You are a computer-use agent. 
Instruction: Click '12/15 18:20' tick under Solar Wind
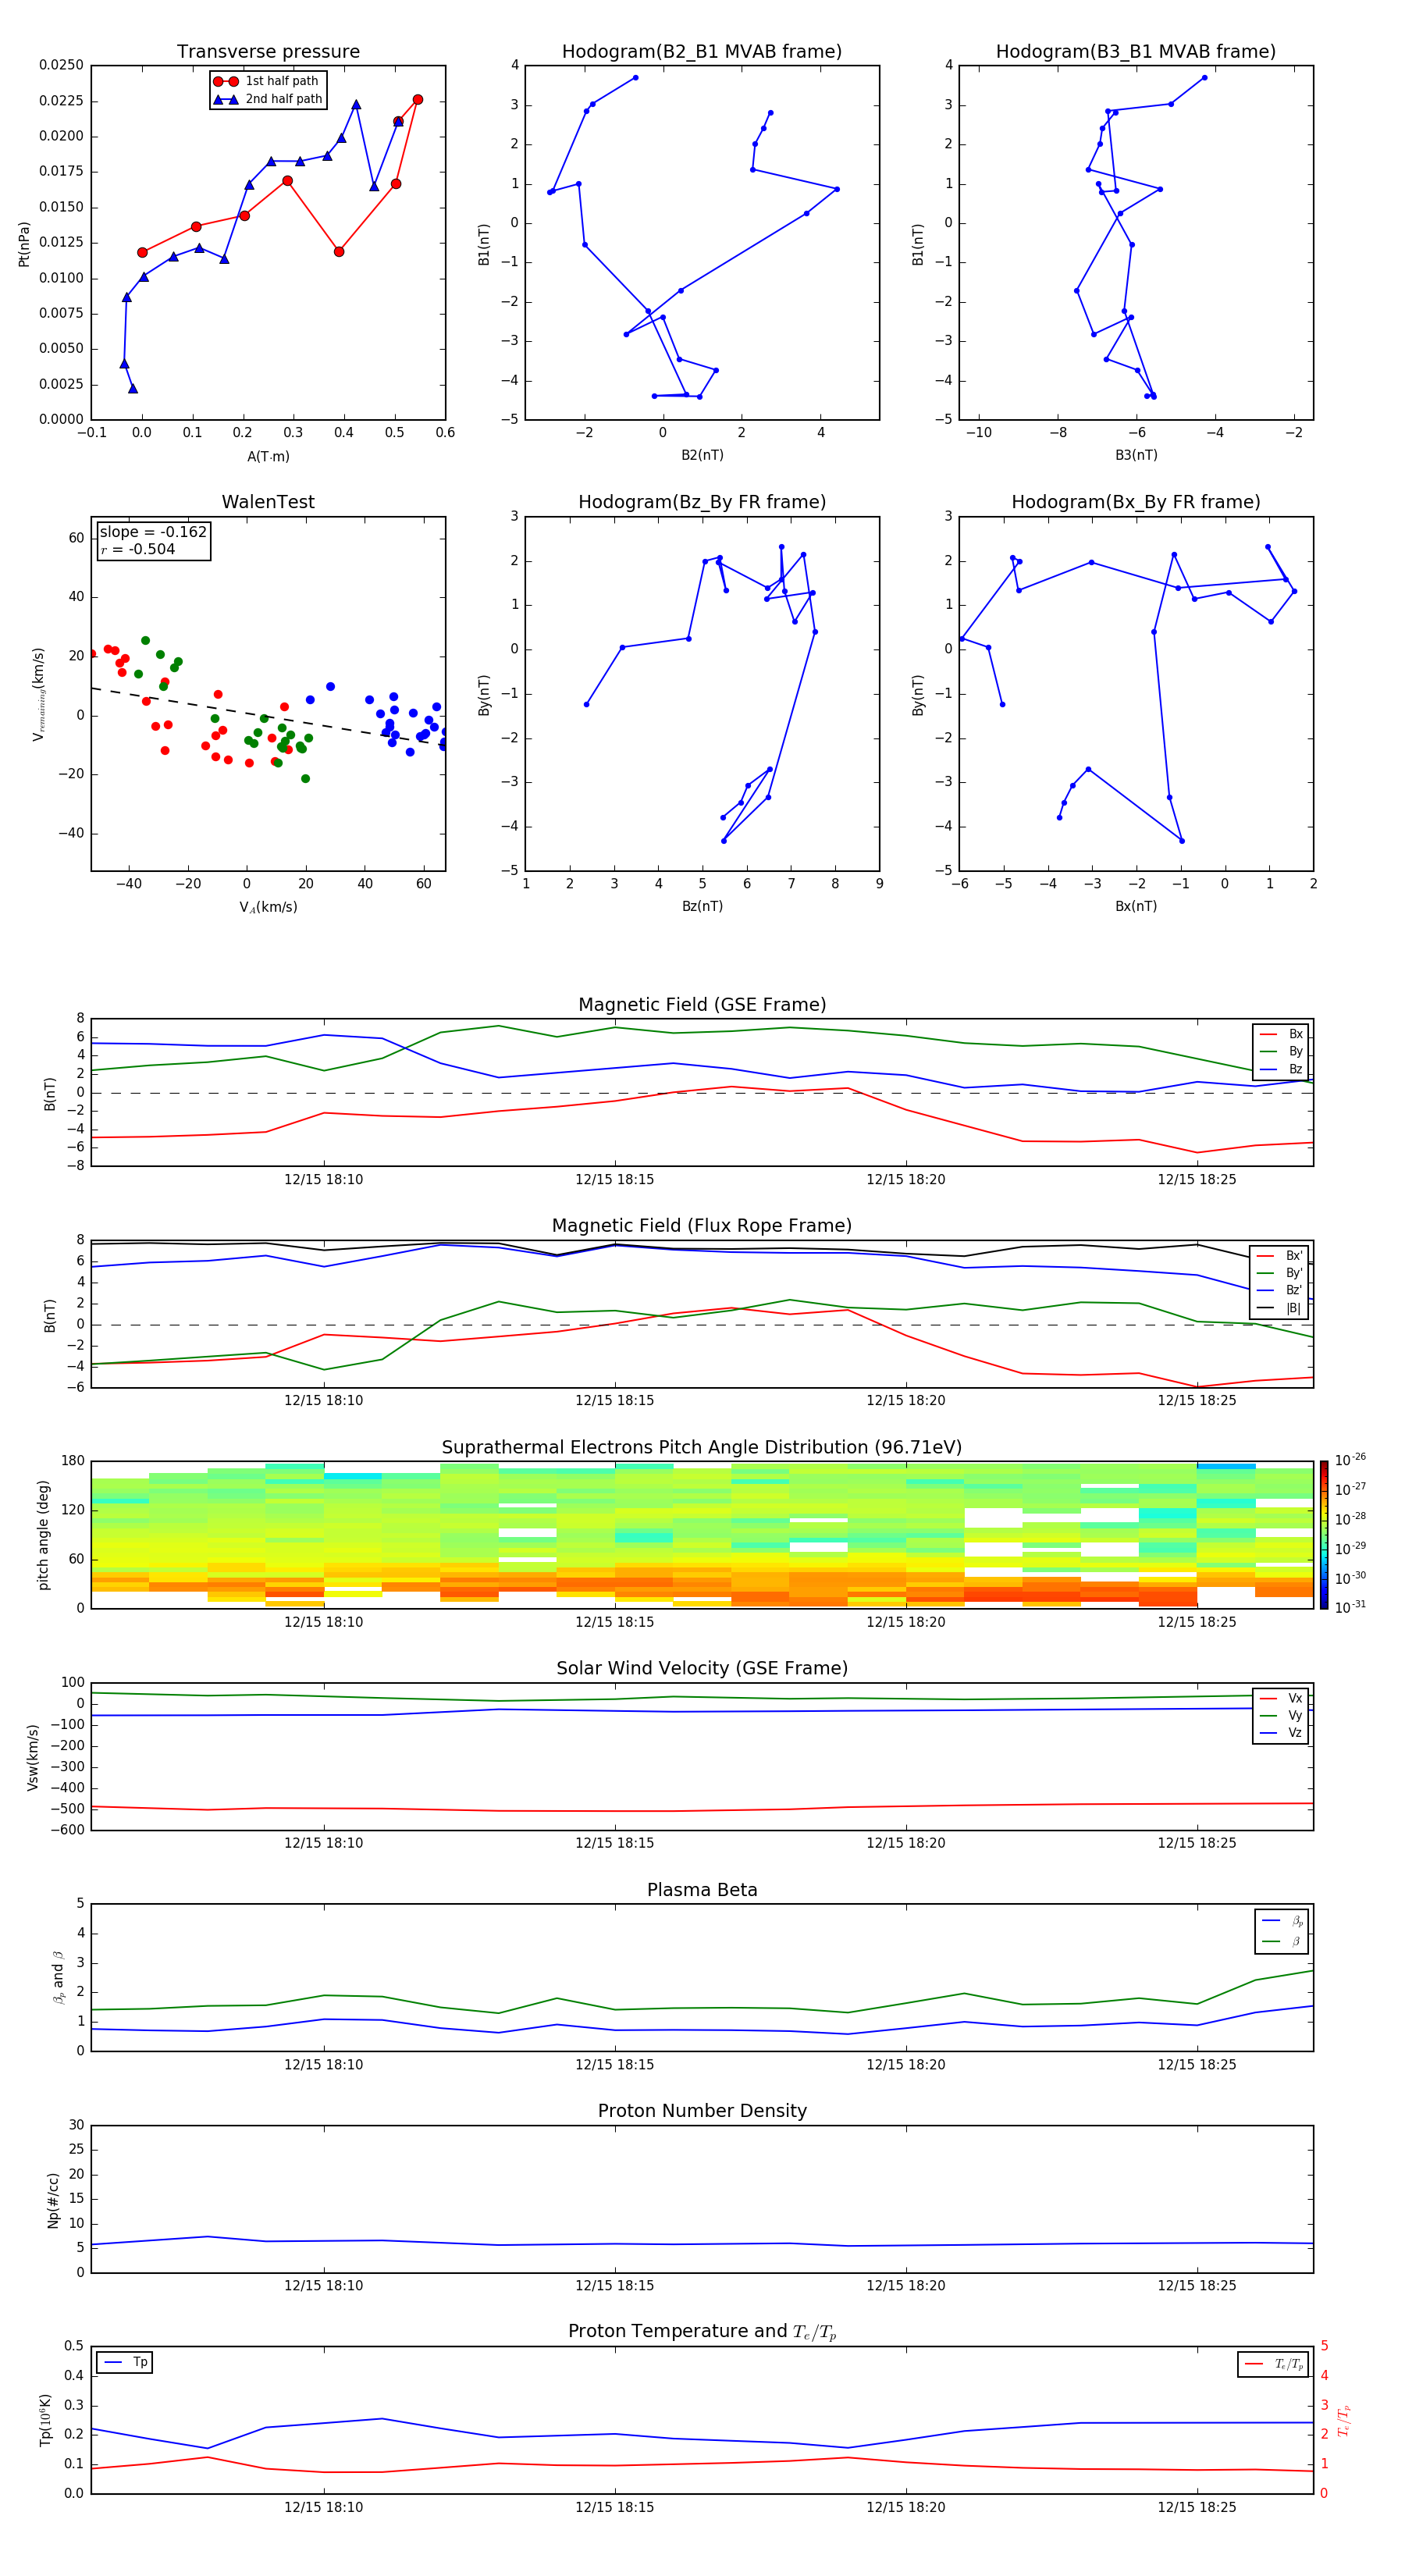[x=905, y=1843]
